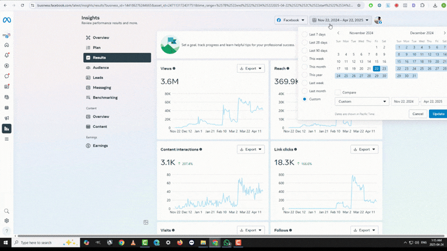
Task: Go to Audience in Insights menu
Action: point(101,67)
